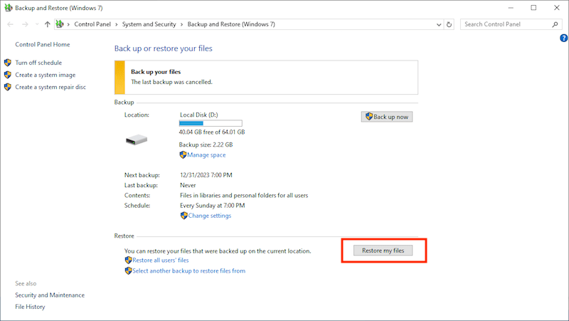This screenshot has width=569, height=321.
Task: Click '12/31/2023 7:00 PM' next backup value
Action: 206,175
